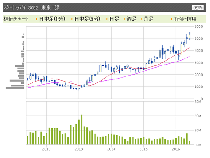Click the tallest volume bar in early 2013
This screenshot has width=210, height=158.
pos(81,130)
